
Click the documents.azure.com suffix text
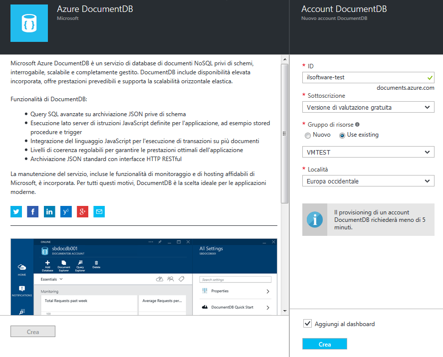click(406, 88)
